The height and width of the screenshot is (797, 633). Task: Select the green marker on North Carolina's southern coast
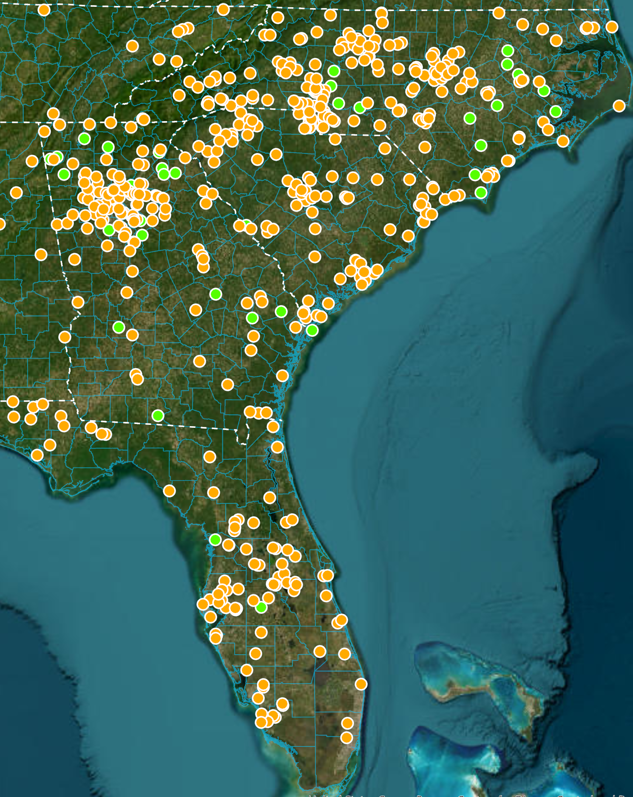click(481, 192)
